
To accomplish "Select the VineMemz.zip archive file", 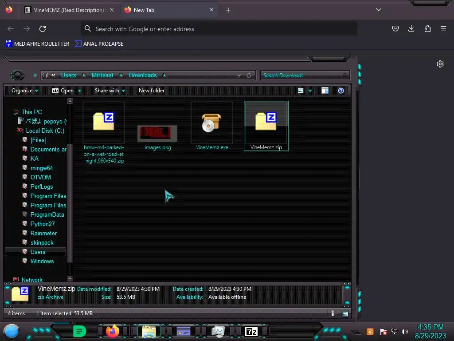I will tap(266, 126).
